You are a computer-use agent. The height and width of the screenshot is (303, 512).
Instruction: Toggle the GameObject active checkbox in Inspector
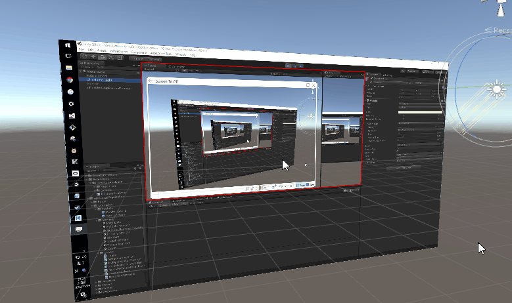click(371, 78)
